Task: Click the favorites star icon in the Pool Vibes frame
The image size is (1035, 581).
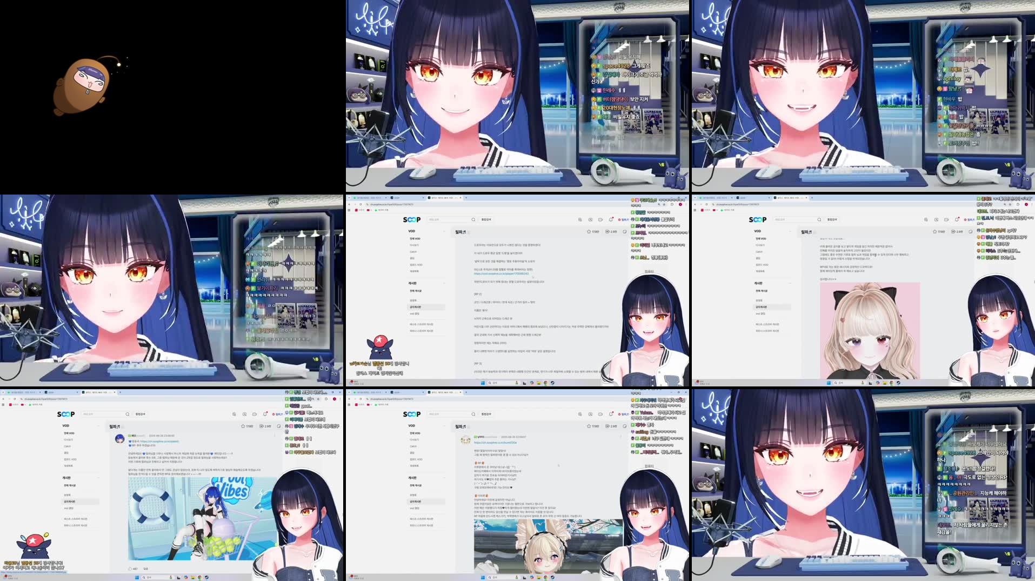Action: coord(243,426)
